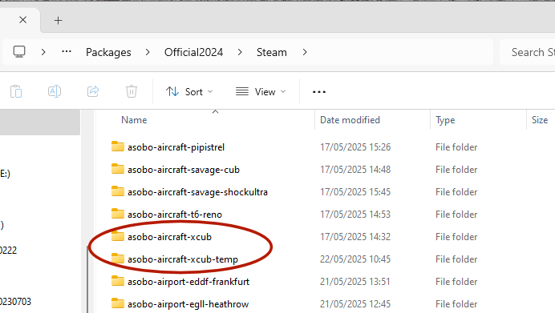
Task: Expand chevron after Official2024 breadcrumb
Action: (240, 52)
